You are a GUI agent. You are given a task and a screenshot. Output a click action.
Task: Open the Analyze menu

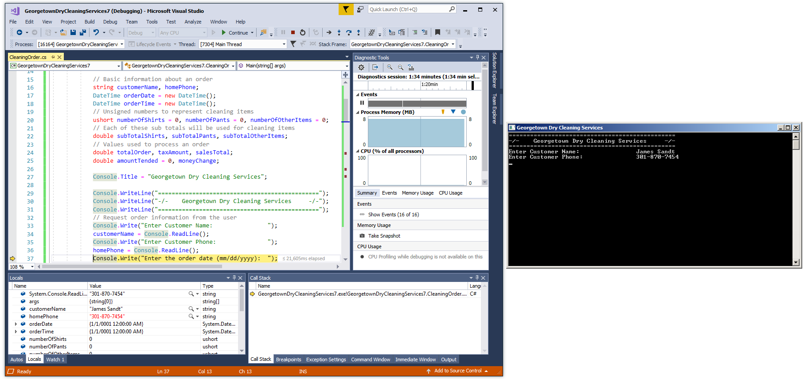pos(193,22)
